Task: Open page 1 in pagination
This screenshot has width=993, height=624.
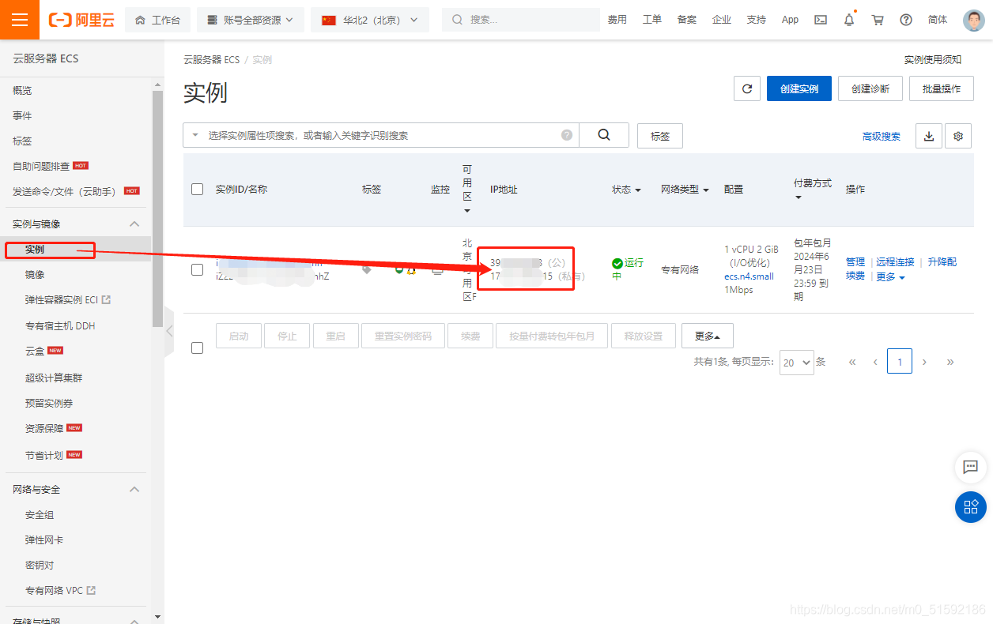Action: click(x=900, y=361)
